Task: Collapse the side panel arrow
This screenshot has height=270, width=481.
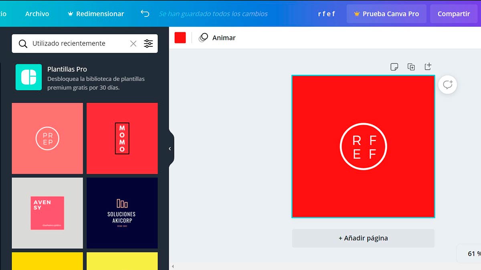Action: 170,149
